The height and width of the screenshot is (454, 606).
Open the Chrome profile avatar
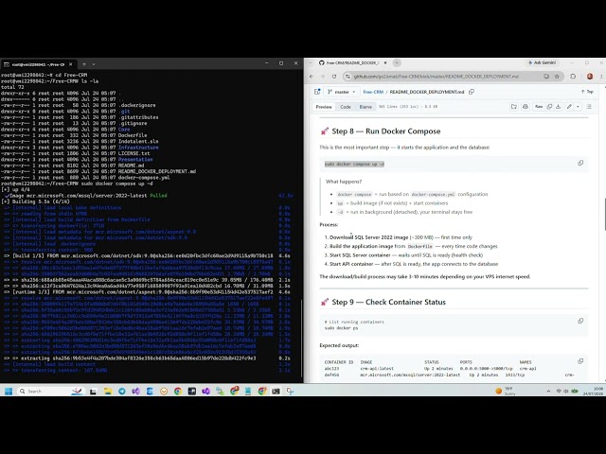[590, 77]
